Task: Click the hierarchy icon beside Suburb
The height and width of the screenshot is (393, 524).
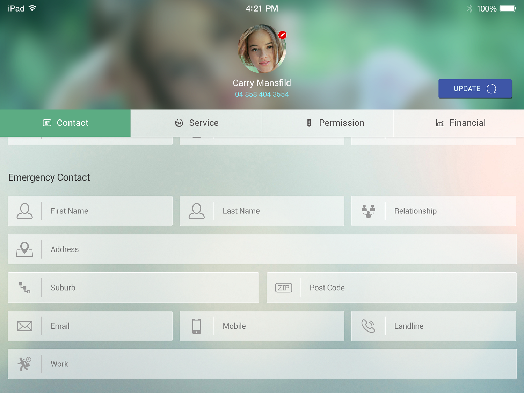Action: 24,288
